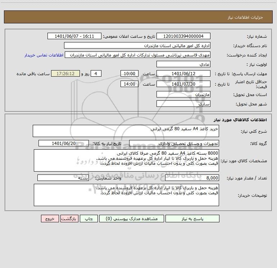This screenshot has width=277, height=268.
Task: Click the section title اطلاعات کالاهای مورد نیاز
Action: point(240,120)
